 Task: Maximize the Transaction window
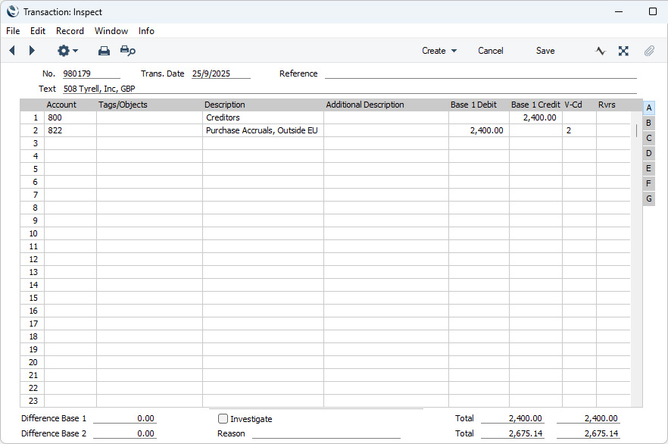pyautogui.click(x=653, y=11)
